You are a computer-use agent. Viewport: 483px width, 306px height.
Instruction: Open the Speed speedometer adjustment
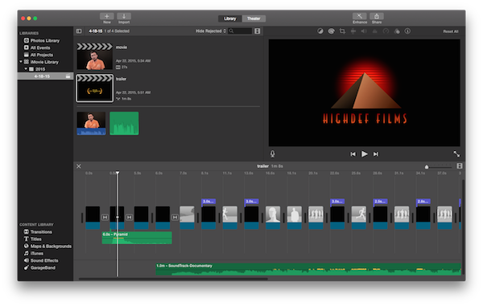(386, 31)
